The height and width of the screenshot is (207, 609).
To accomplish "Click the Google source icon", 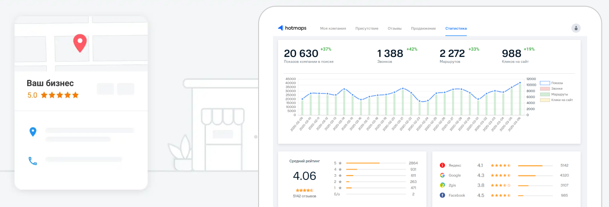I will point(442,175).
